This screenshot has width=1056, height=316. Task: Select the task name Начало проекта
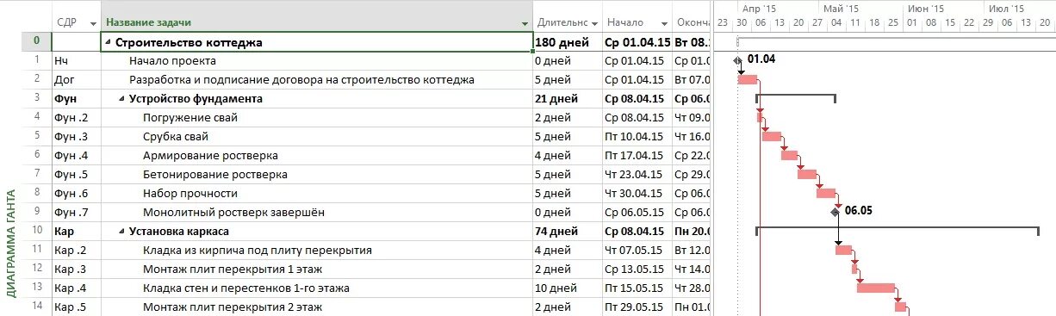[172, 61]
